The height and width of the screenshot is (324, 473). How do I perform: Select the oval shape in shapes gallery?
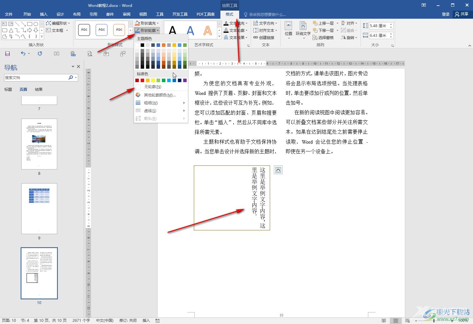(36, 24)
